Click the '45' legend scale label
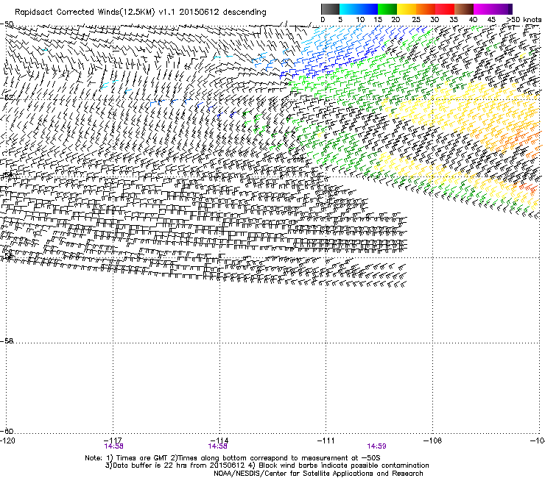 point(491,20)
